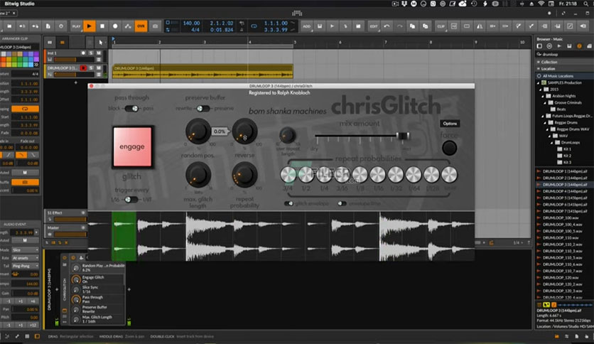Click the paste icon in toolbar
The height and width of the screenshot is (344, 594).
425,26
